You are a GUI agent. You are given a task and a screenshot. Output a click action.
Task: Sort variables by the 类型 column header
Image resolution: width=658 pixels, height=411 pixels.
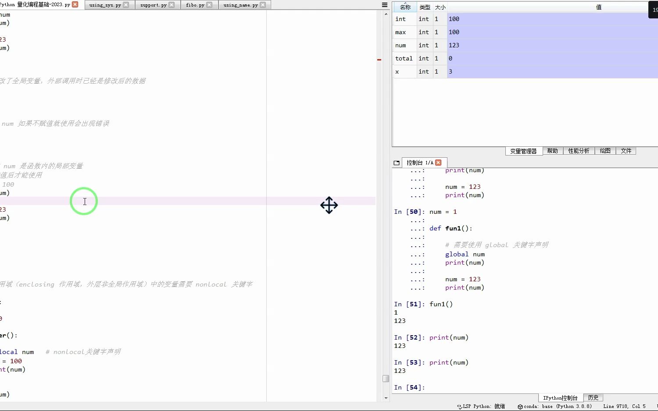pyautogui.click(x=425, y=7)
